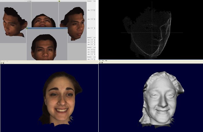Open the View menu in the gray mesh viewer

pyautogui.click(x=103, y=60)
